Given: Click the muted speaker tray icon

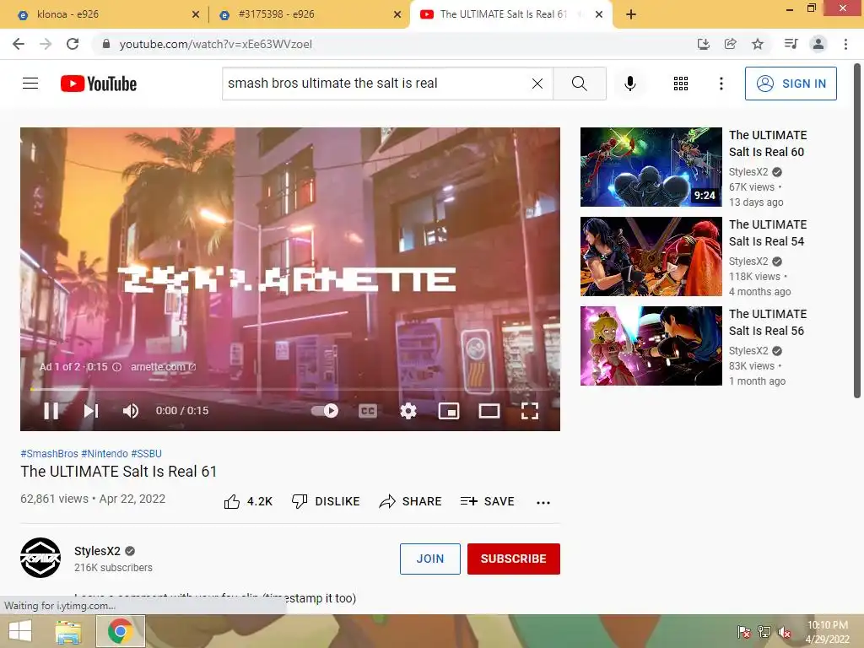Looking at the screenshot, I should (784, 632).
